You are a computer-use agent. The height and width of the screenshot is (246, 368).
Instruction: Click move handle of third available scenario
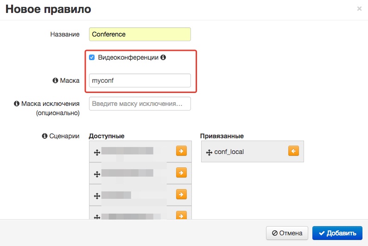97,196
